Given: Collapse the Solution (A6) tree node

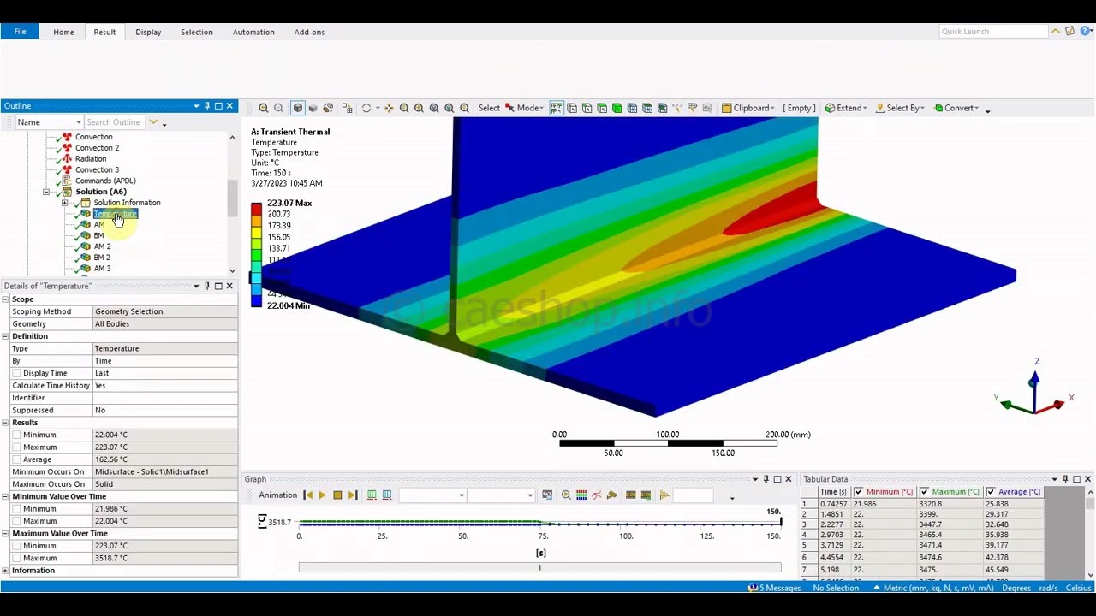Looking at the screenshot, I should point(46,192).
